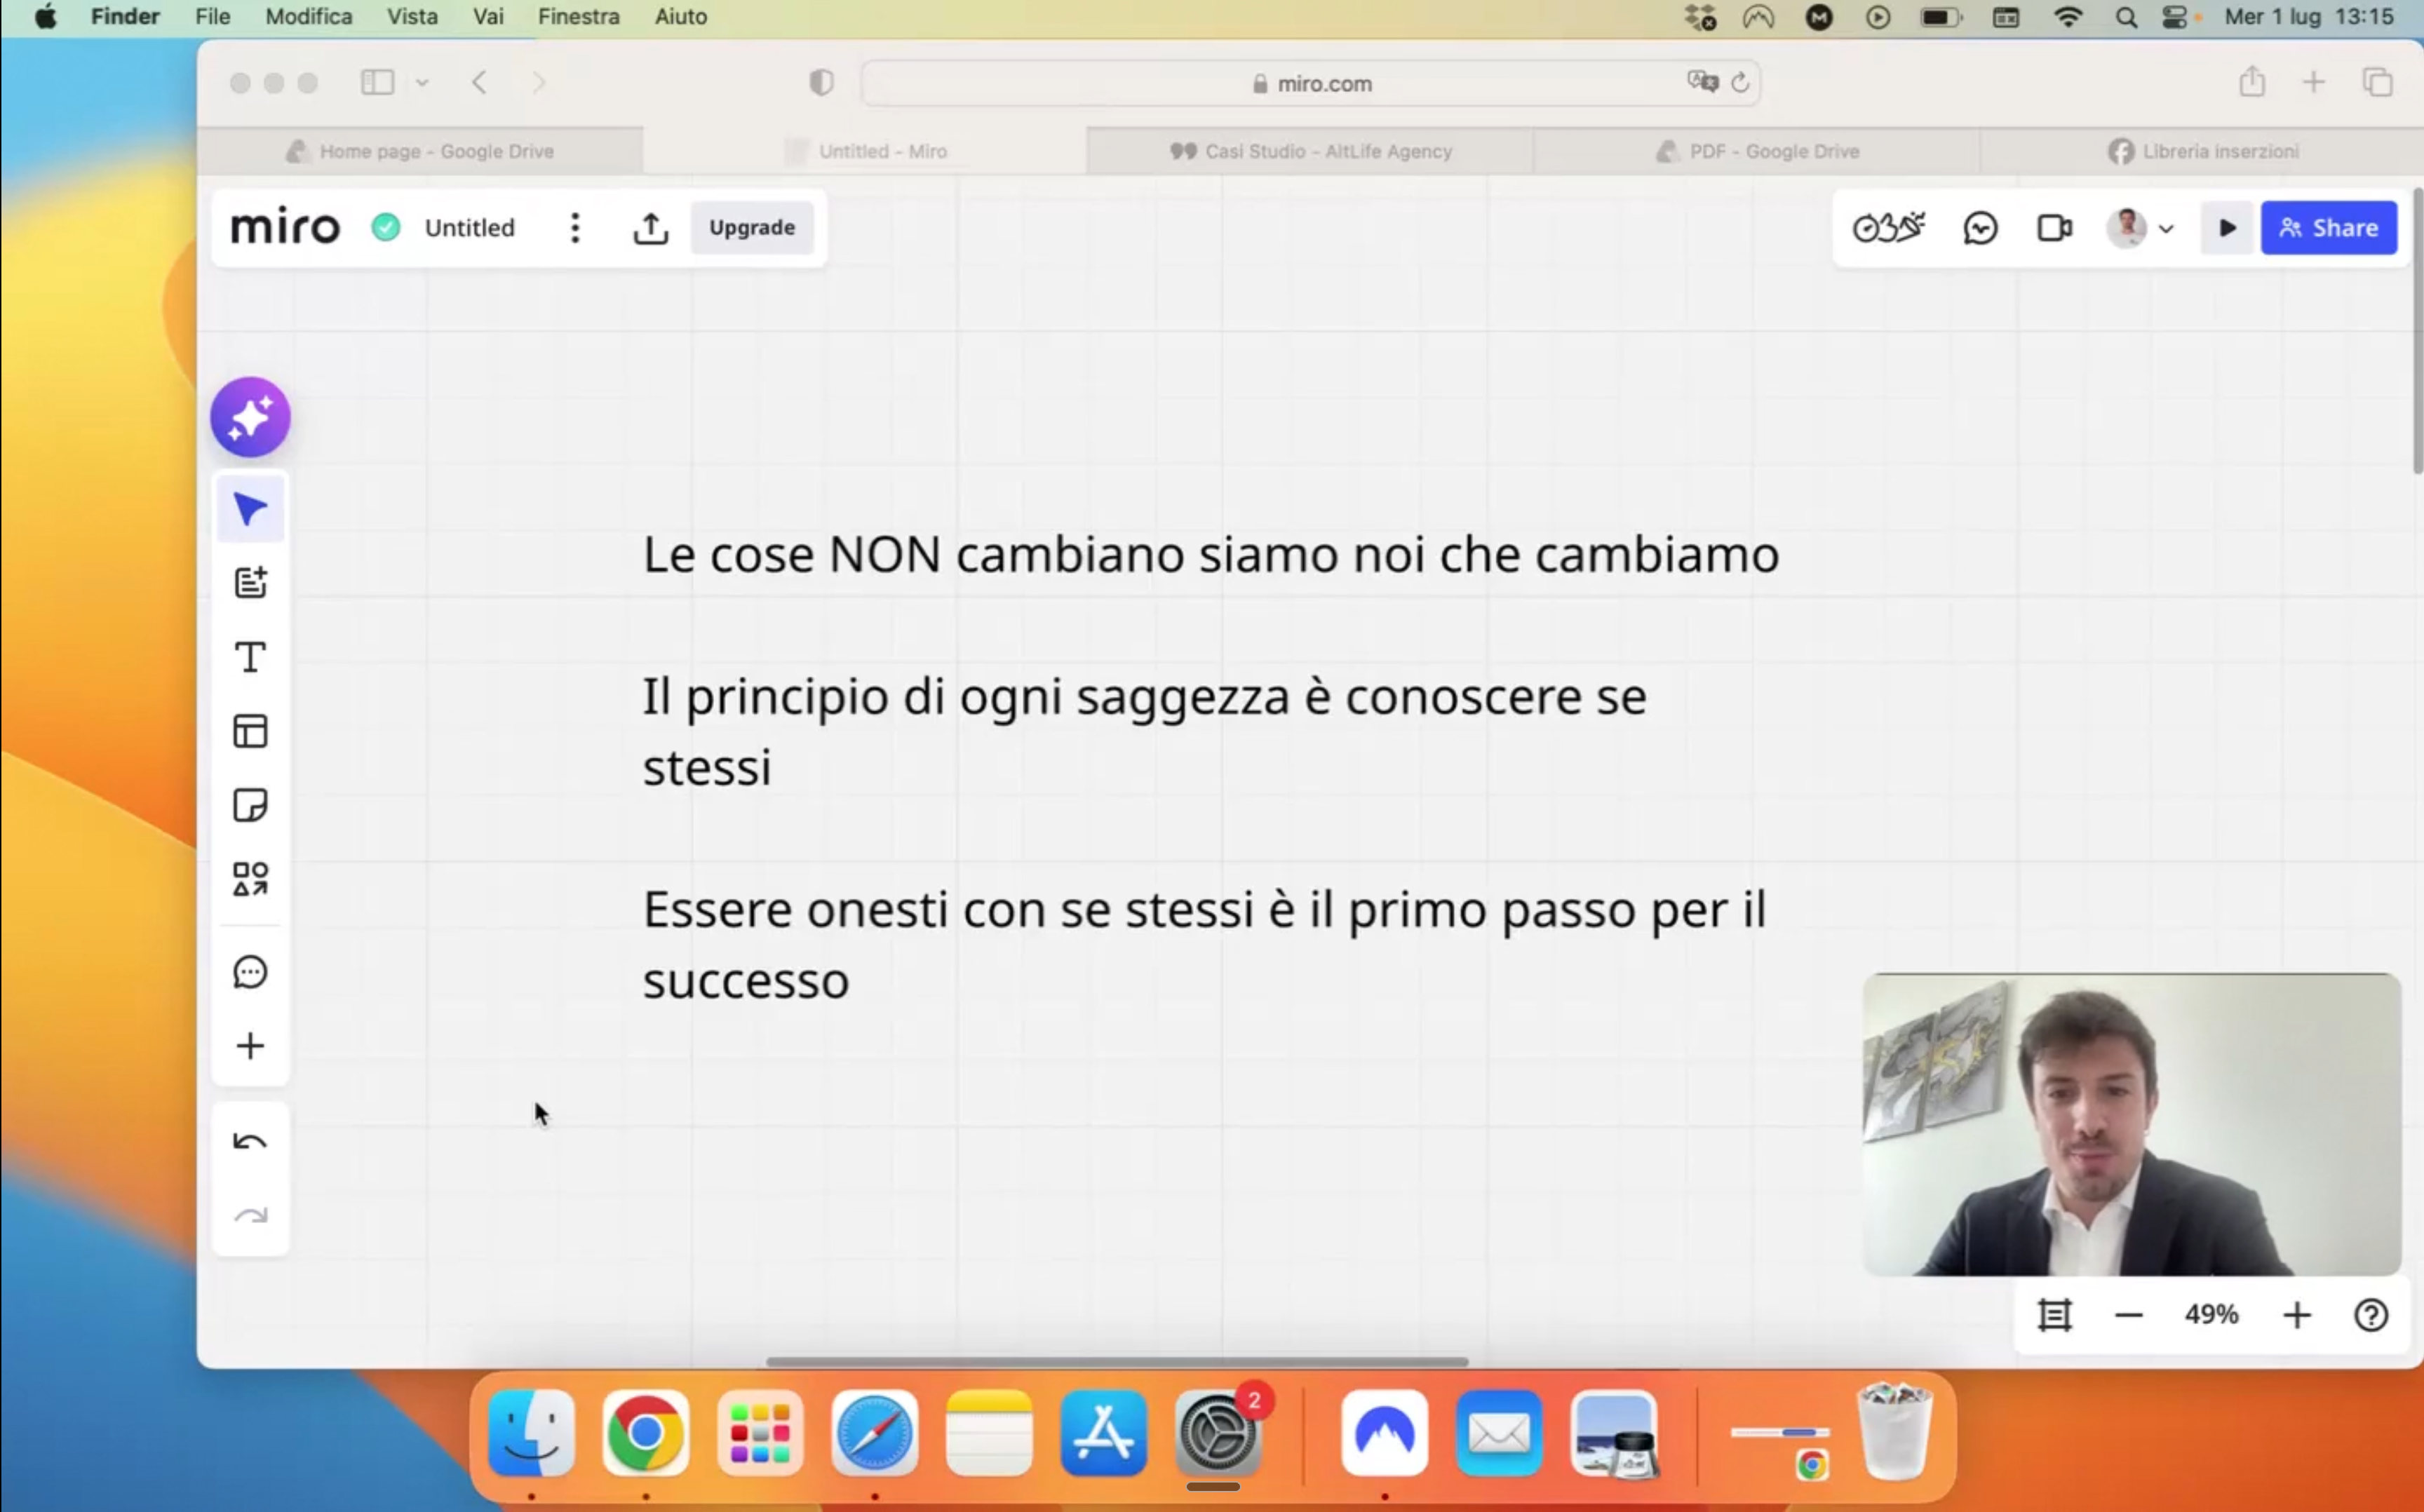The image size is (2424, 1512).
Task: Select the Sticky note tool
Action: point(250,805)
